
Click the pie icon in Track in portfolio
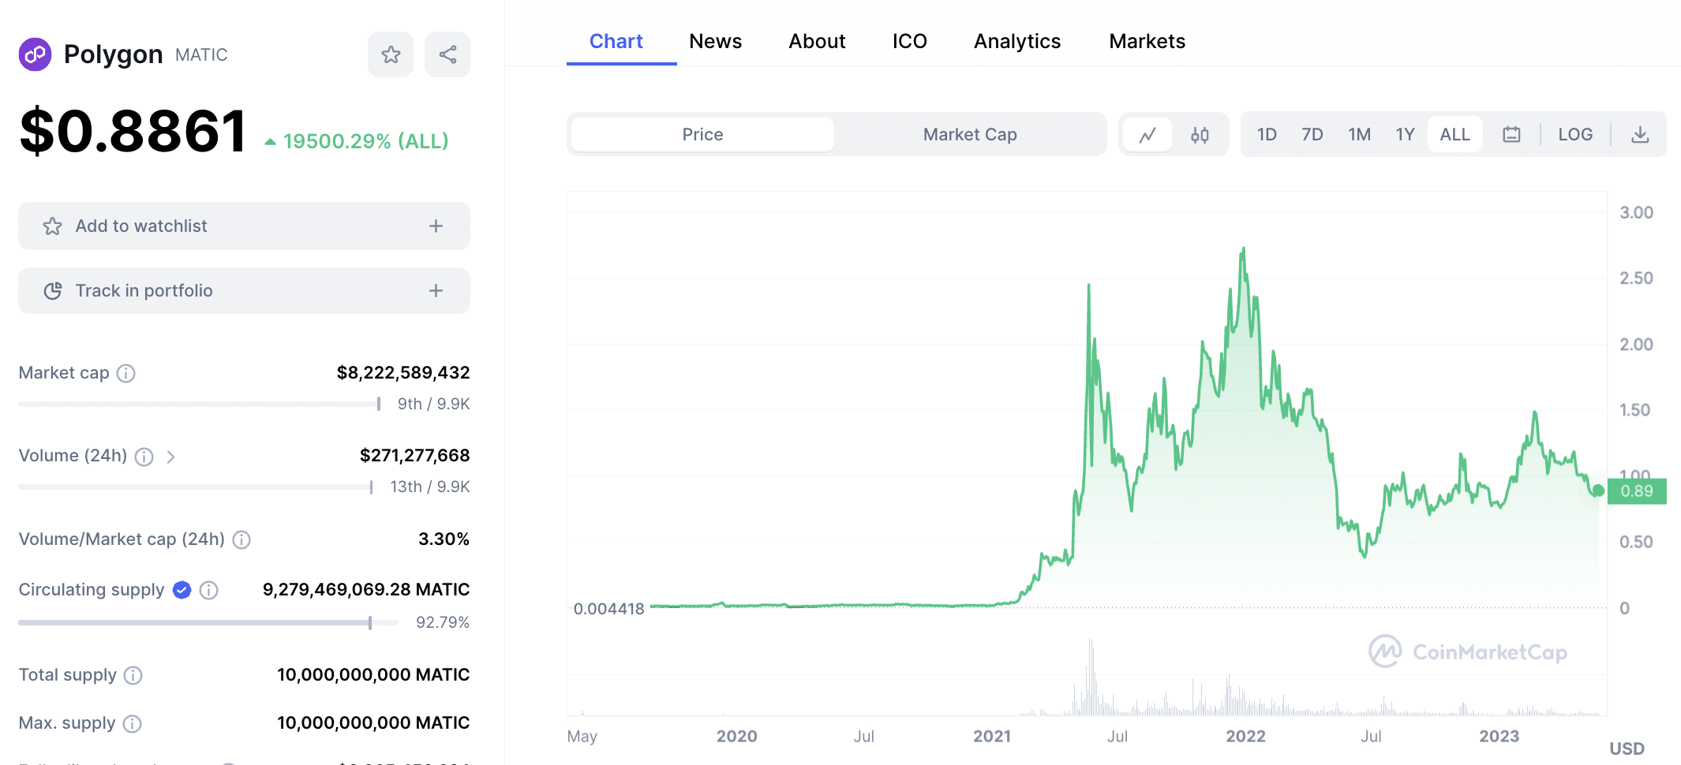pos(53,291)
